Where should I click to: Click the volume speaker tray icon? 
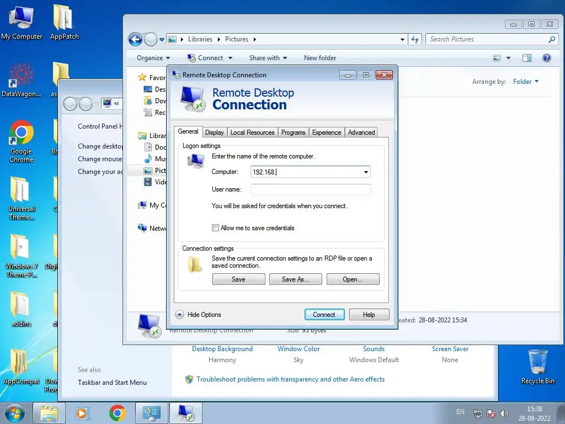pyautogui.click(x=504, y=413)
